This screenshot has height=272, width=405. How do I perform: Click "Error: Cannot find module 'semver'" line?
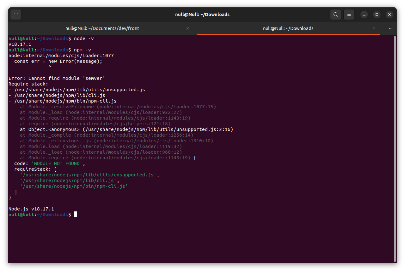(x=57, y=78)
